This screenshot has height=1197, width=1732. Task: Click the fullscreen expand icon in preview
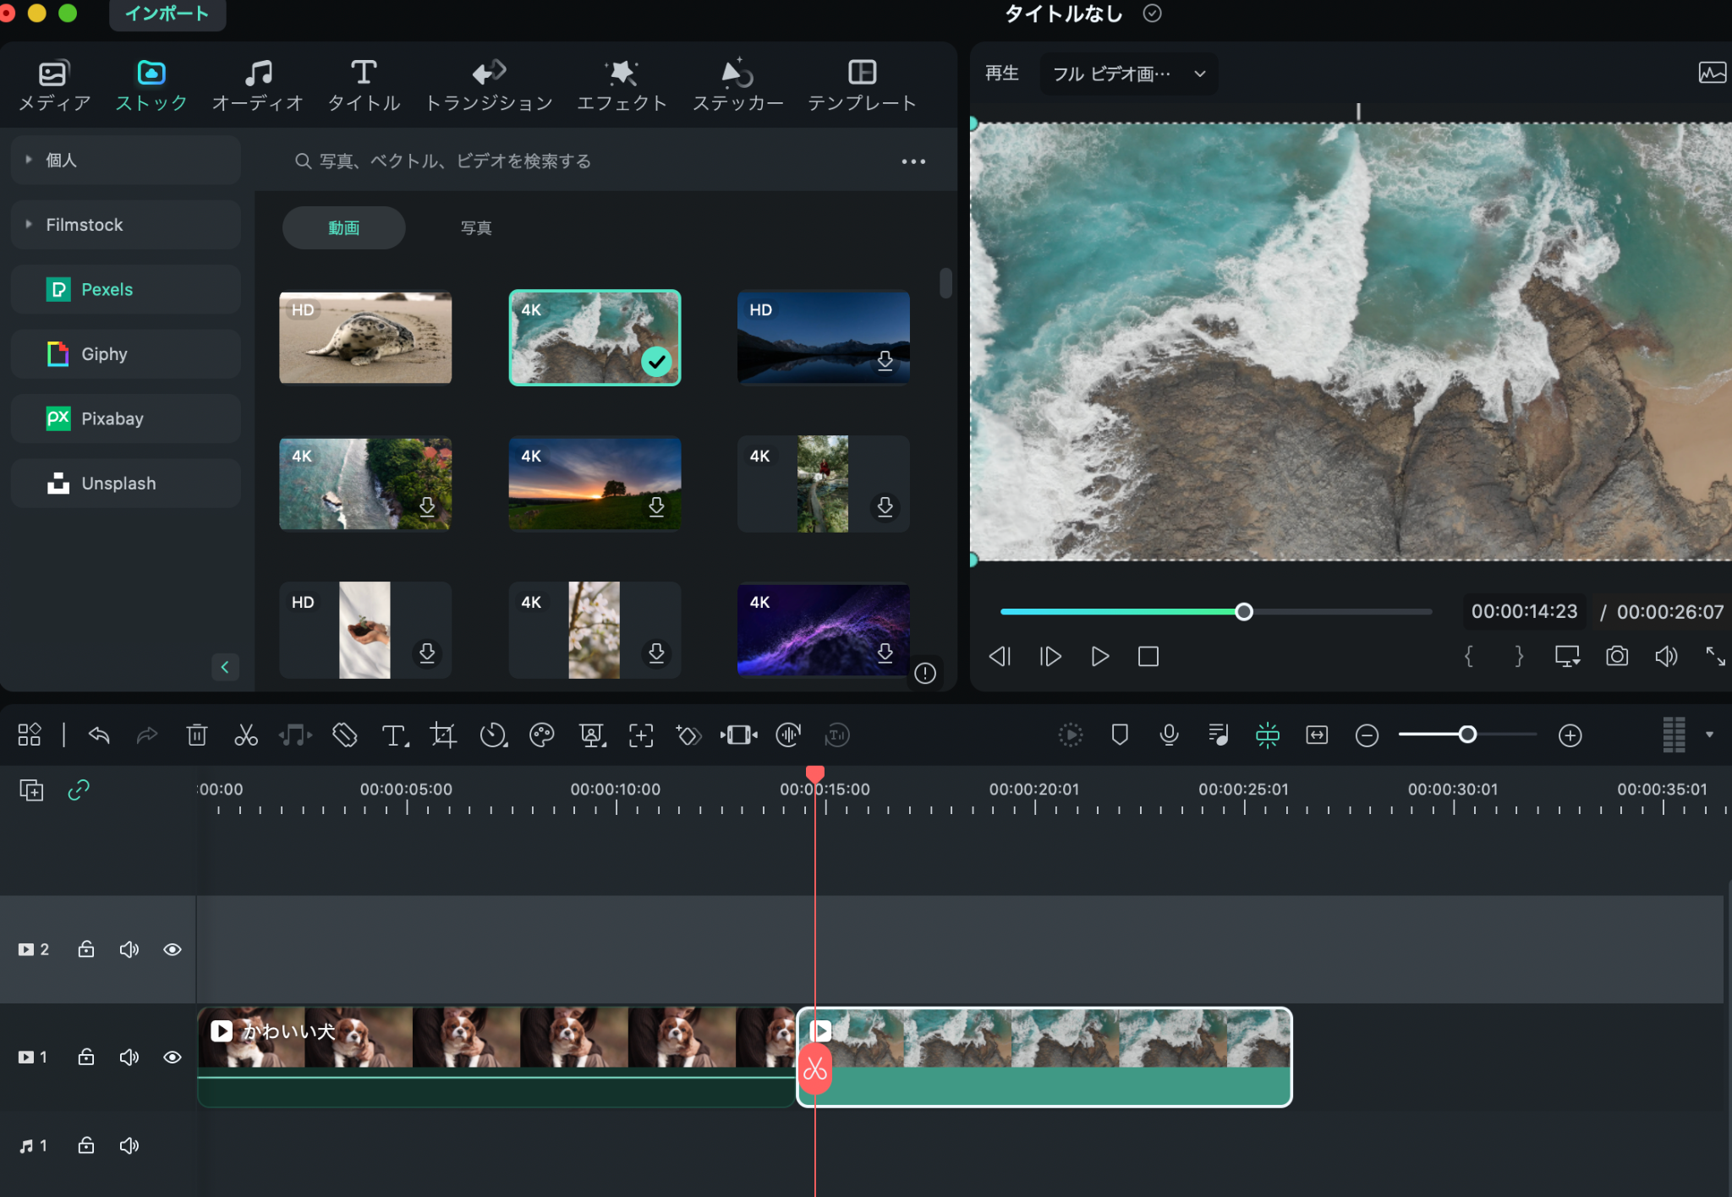[x=1715, y=656]
